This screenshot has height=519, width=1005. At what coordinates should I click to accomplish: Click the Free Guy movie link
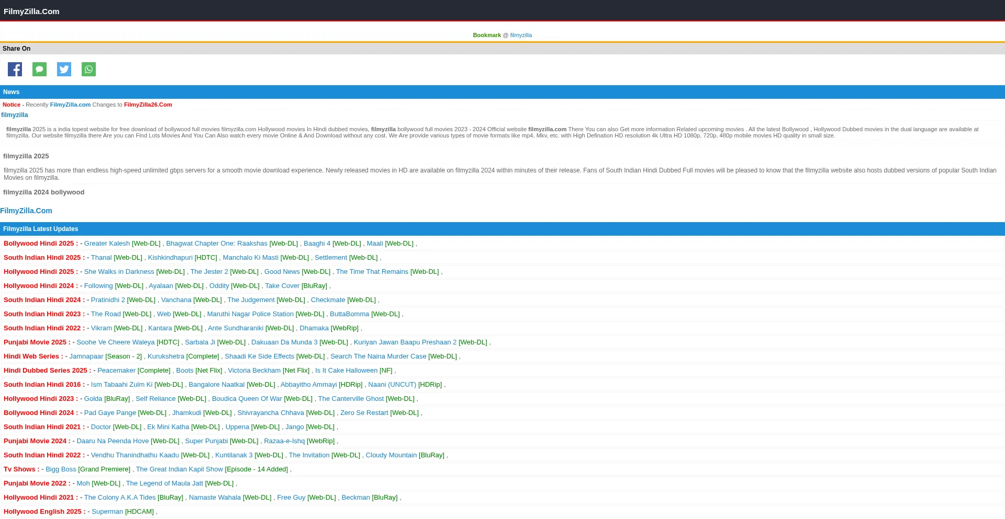[291, 498]
